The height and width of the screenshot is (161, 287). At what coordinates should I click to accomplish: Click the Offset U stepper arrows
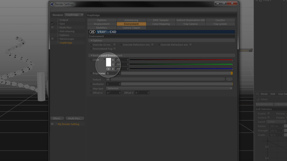click(120, 93)
